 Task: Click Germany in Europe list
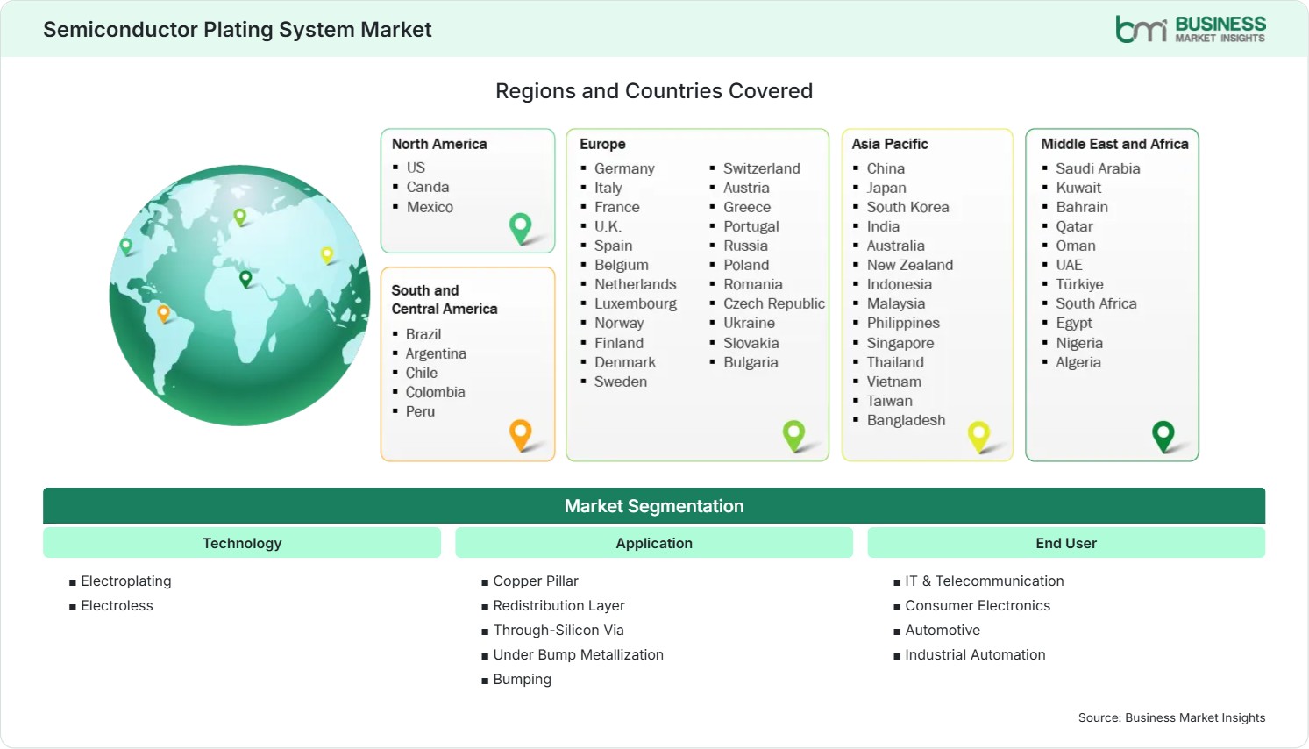[x=624, y=168]
